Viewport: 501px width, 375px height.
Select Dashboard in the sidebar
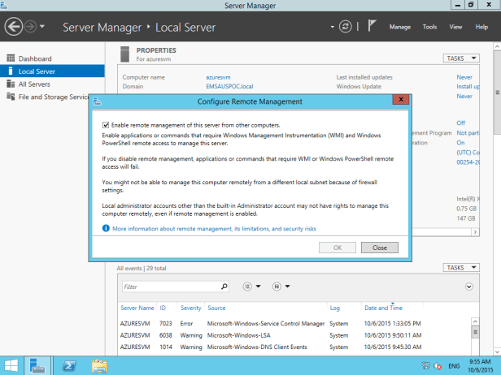pyautogui.click(x=35, y=58)
